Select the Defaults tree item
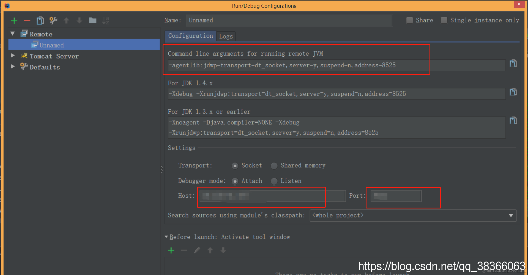528x275 pixels. pyautogui.click(x=45, y=67)
